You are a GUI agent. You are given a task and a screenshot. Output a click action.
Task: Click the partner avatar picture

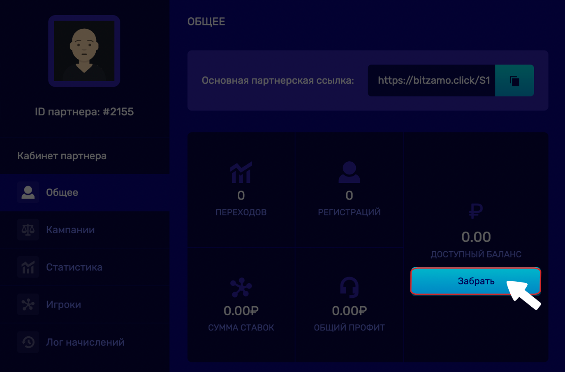84,51
